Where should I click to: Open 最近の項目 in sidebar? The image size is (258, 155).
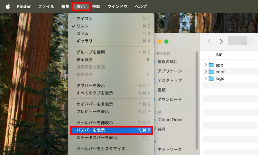click(x=168, y=61)
